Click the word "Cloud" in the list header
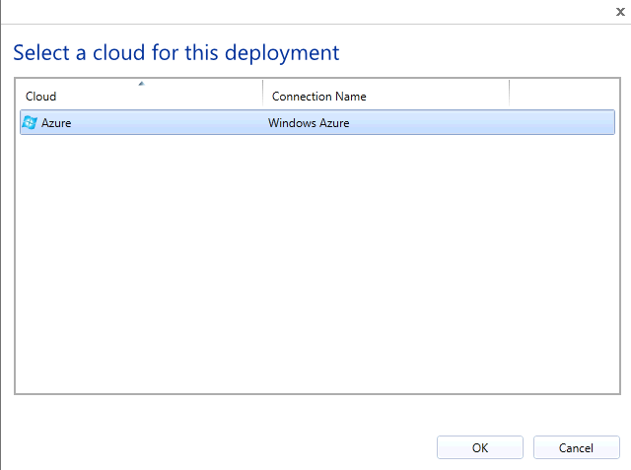 pos(40,97)
